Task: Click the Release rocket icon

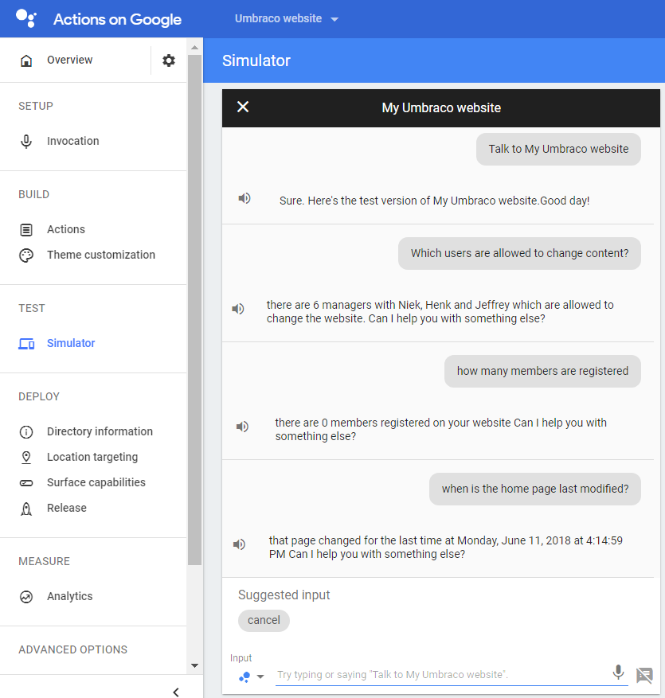Action: (26, 509)
